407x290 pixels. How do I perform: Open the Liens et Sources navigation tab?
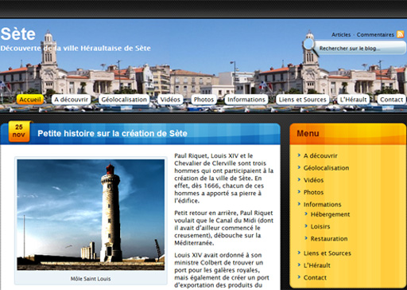[303, 100]
